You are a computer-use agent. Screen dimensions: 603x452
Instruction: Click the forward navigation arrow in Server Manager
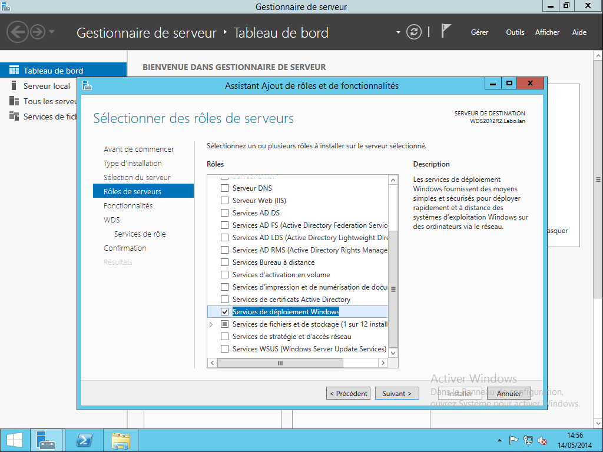(x=38, y=32)
